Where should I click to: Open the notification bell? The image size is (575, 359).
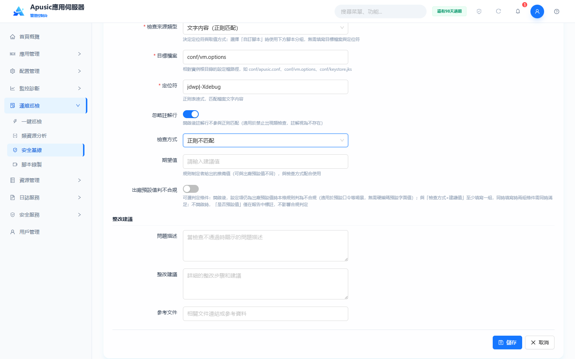point(518,11)
